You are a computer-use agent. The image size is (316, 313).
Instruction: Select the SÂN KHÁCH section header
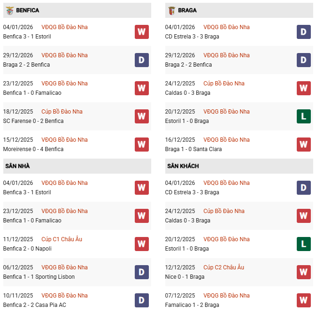click(183, 166)
